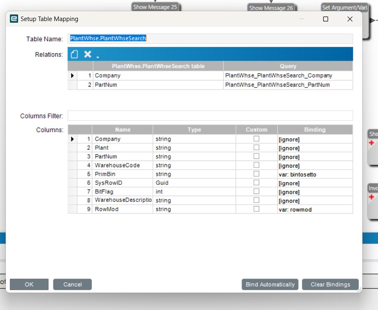Close the Setup Table Mapping dialog
This screenshot has width=378, height=310.
pyautogui.click(x=350, y=19)
